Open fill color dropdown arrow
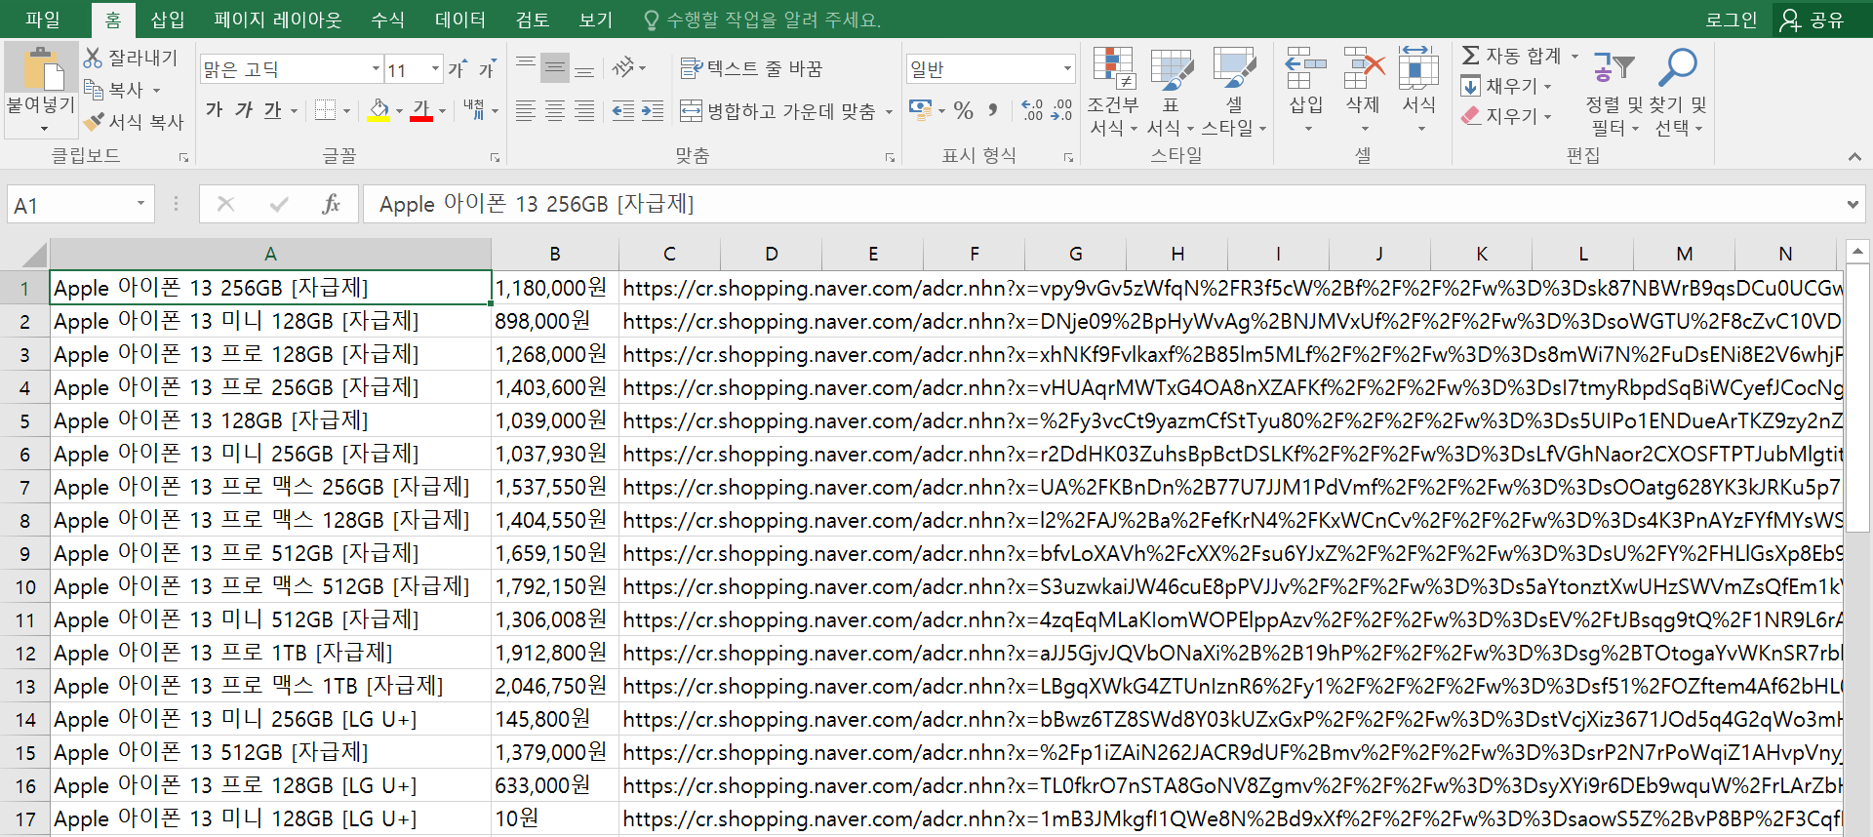This screenshot has height=837, width=1873. point(399,111)
